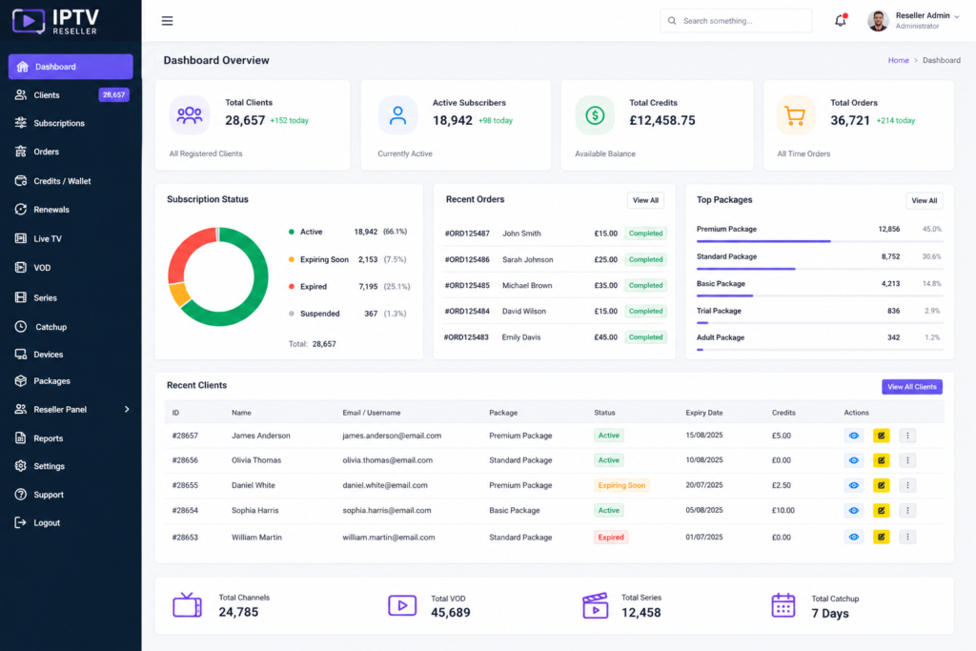Viewport: 976px width, 651px height.
Task: View all Recent Orders
Action: (x=645, y=200)
